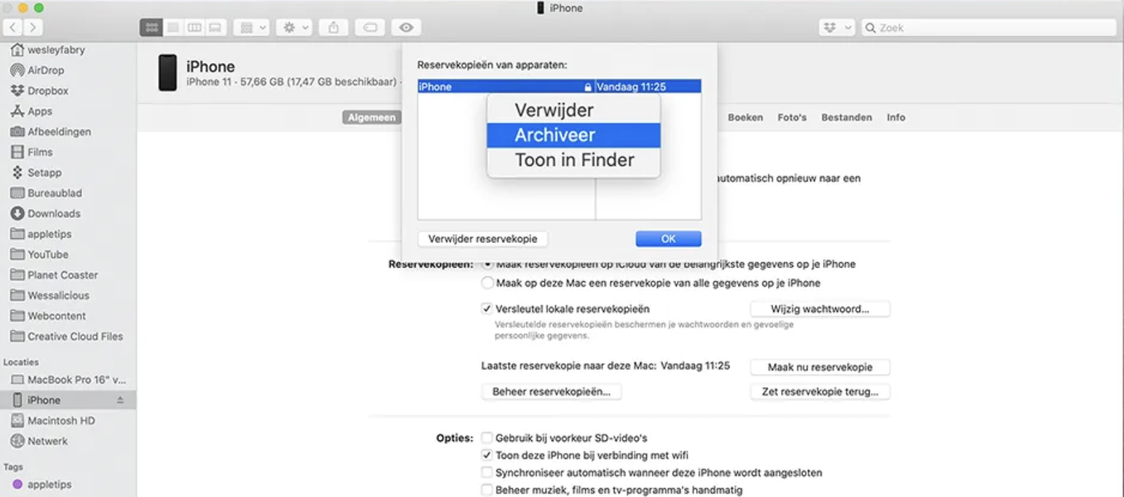Select 'Maak op deze Mac een reservekopie' radio

pos(487,283)
